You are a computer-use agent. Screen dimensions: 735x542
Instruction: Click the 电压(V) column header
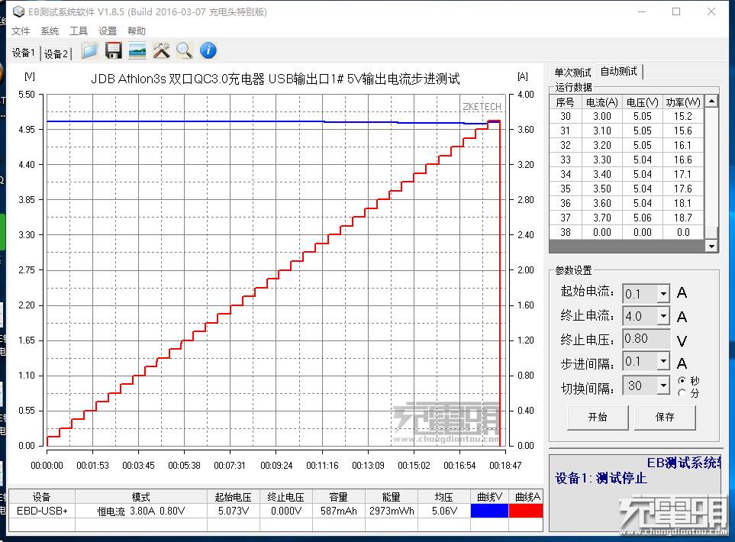(642, 102)
